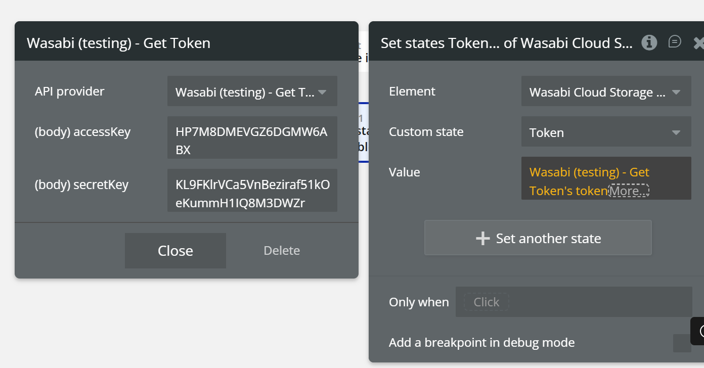This screenshot has width=704, height=368.
Task: Open the Element dropdown
Action: 606,91
